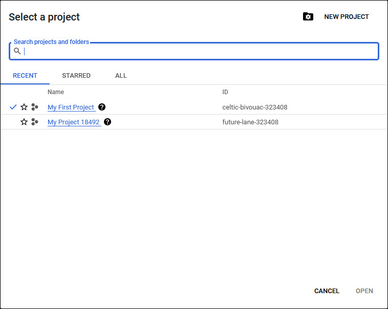Viewport: 388px width, 309px height.
Task: Switch to the Recent tab
Action: [x=25, y=76]
